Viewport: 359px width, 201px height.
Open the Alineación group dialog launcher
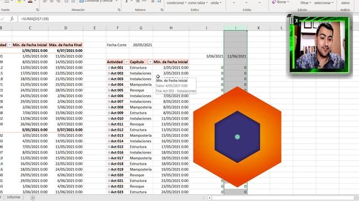click(119, 10)
